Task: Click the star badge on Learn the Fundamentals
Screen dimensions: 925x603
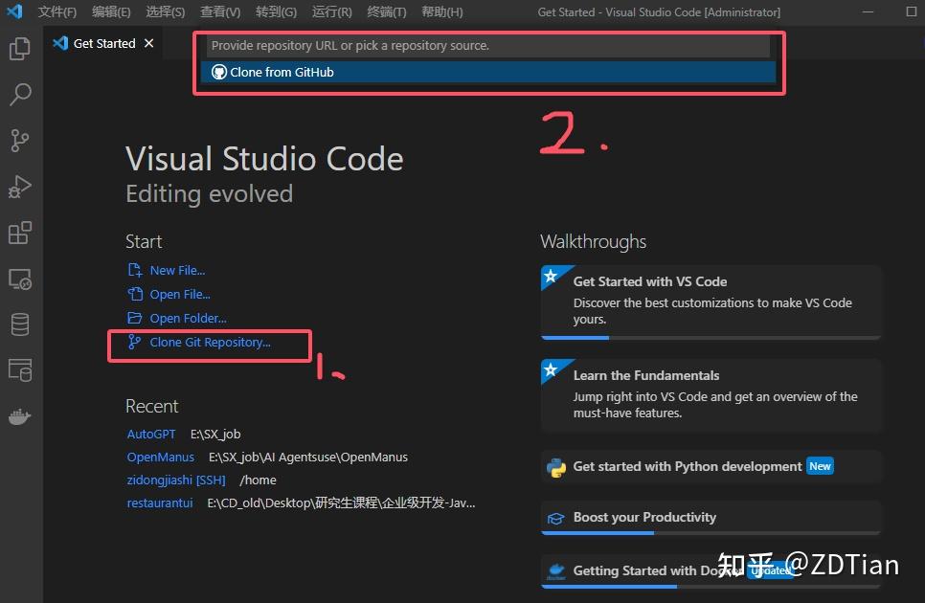Action: coord(551,369)
